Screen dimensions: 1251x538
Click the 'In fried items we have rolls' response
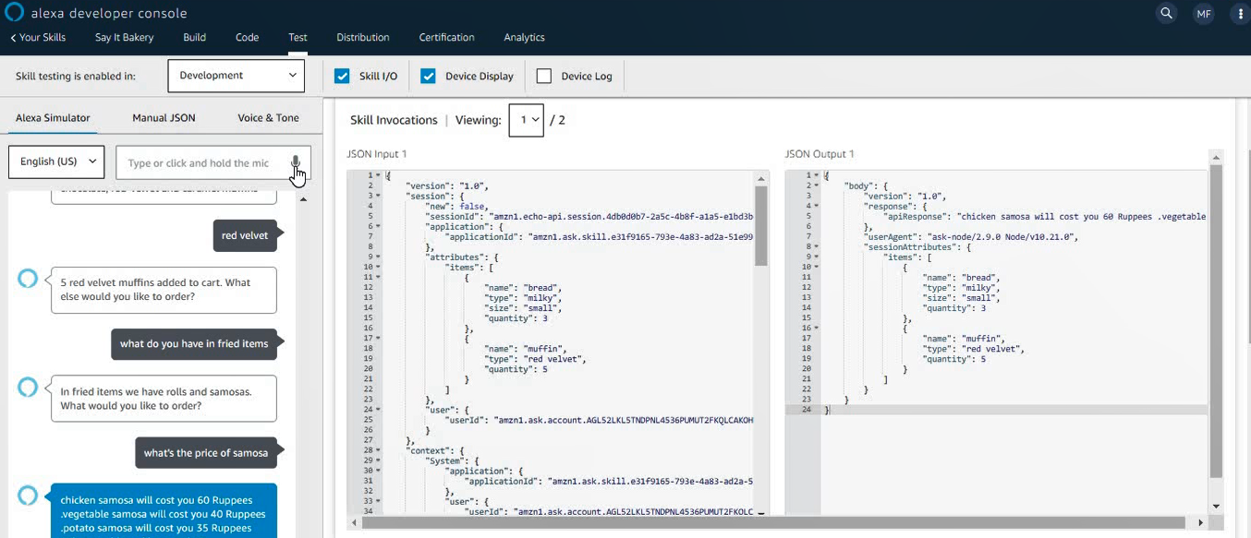click(164, 399)
